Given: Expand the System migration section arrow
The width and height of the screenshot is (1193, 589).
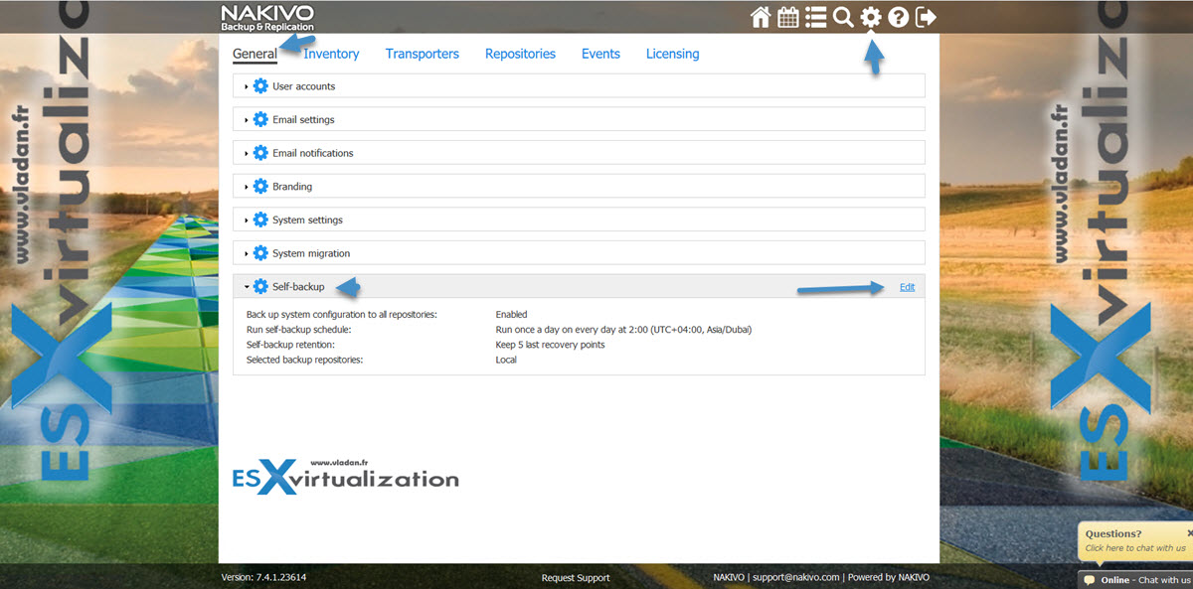Looking at the screenshot, I should pyautogui.click(x=247, y=253).
